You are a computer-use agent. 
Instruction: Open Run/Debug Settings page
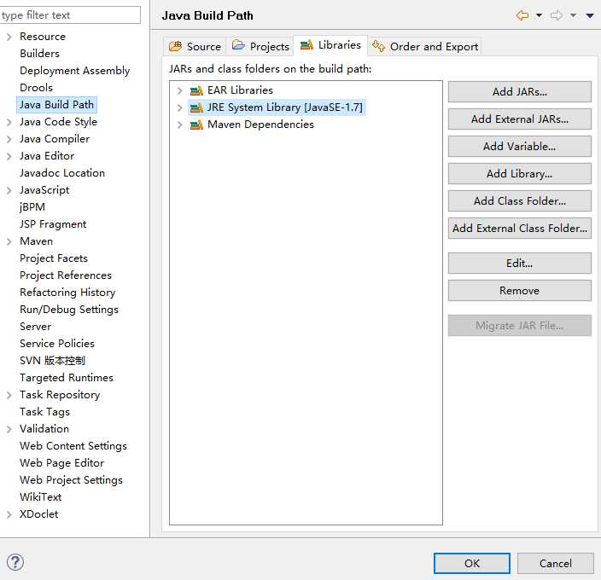[x=69, y=310]
